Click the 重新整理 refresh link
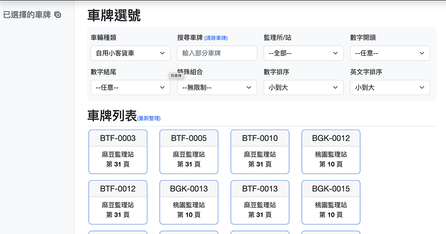This screenshot has height=234, width=446. coord(148,118)
